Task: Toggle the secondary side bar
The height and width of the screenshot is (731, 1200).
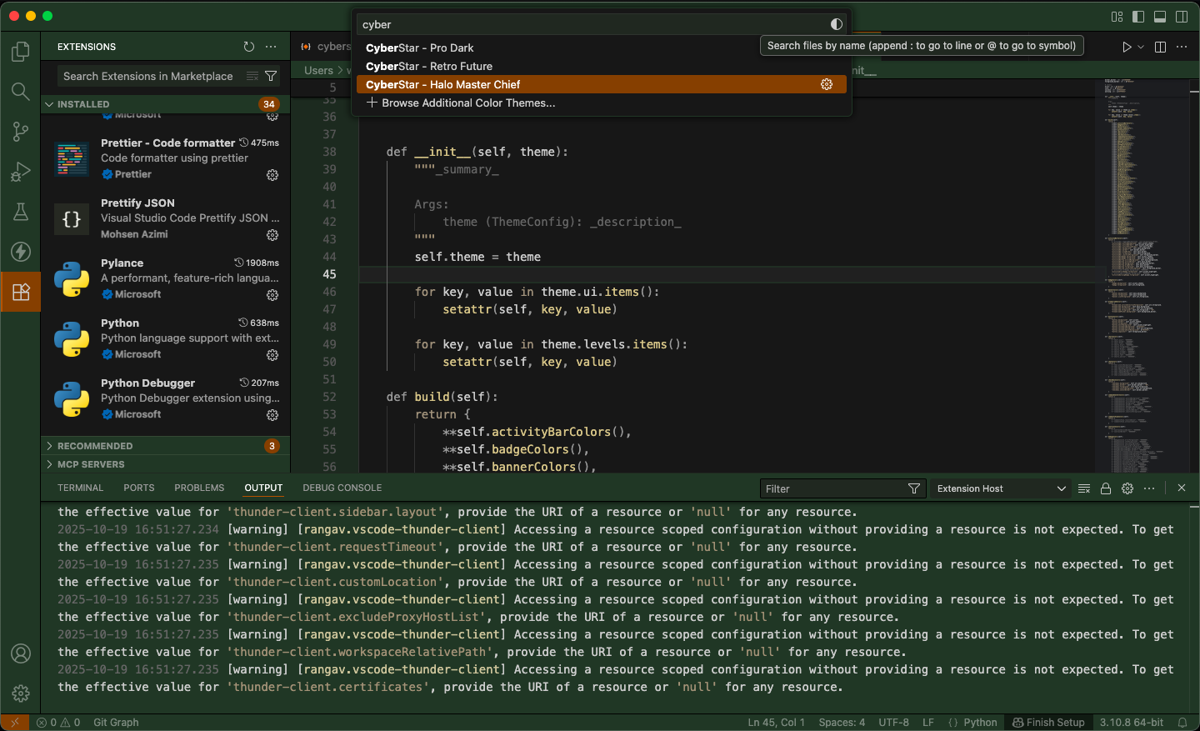Action: 1182,17
